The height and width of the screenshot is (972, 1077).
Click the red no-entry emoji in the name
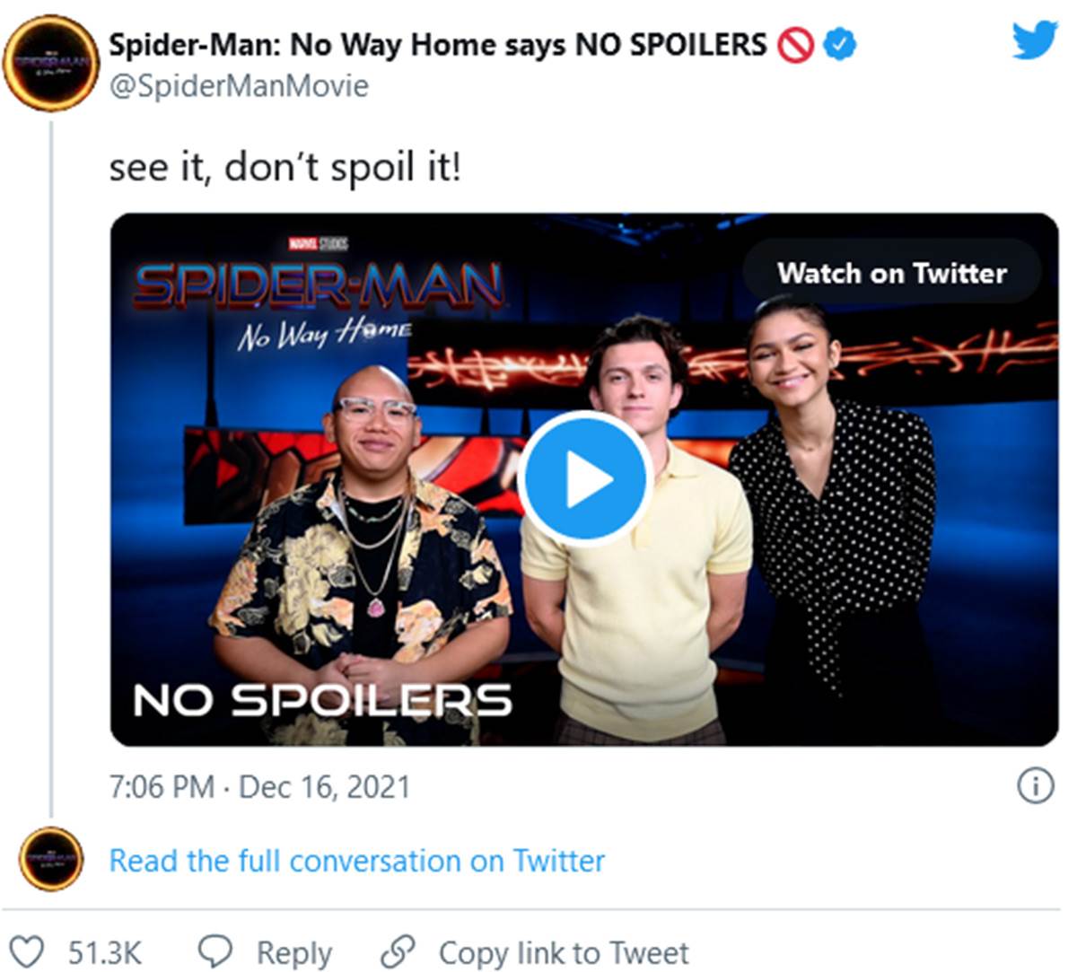click(795, 45)
